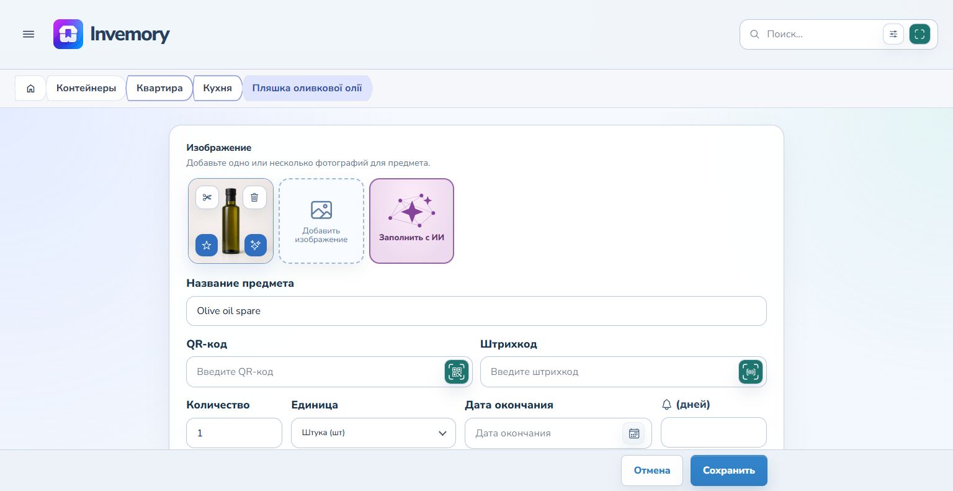Open the hamburger navigation menu
The width and height of the screenshot is (953, 491).
click(29, 34)
